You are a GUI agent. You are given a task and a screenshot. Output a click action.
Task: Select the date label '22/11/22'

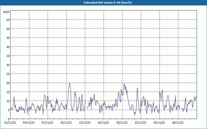(141, 123)
